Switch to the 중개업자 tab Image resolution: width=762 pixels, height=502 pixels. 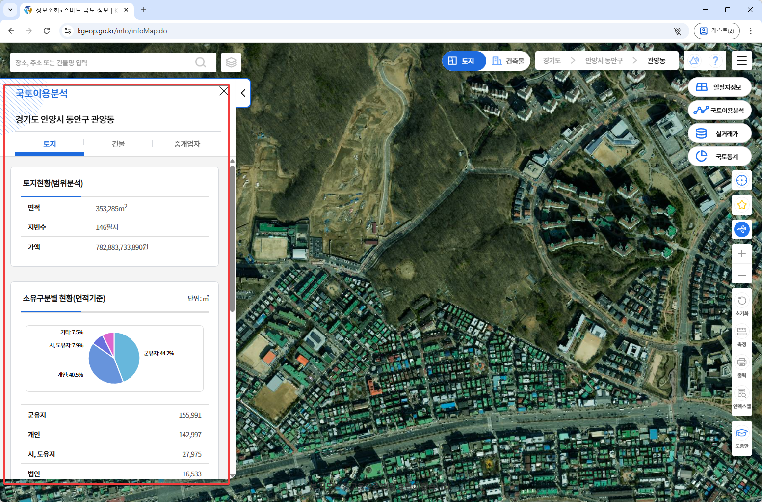187,144
